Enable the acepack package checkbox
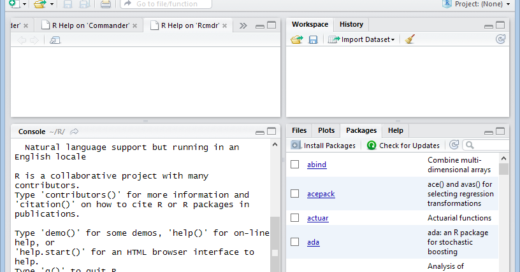Image resolution: width=520 pixels, height=272 pixels. (295, 194)
